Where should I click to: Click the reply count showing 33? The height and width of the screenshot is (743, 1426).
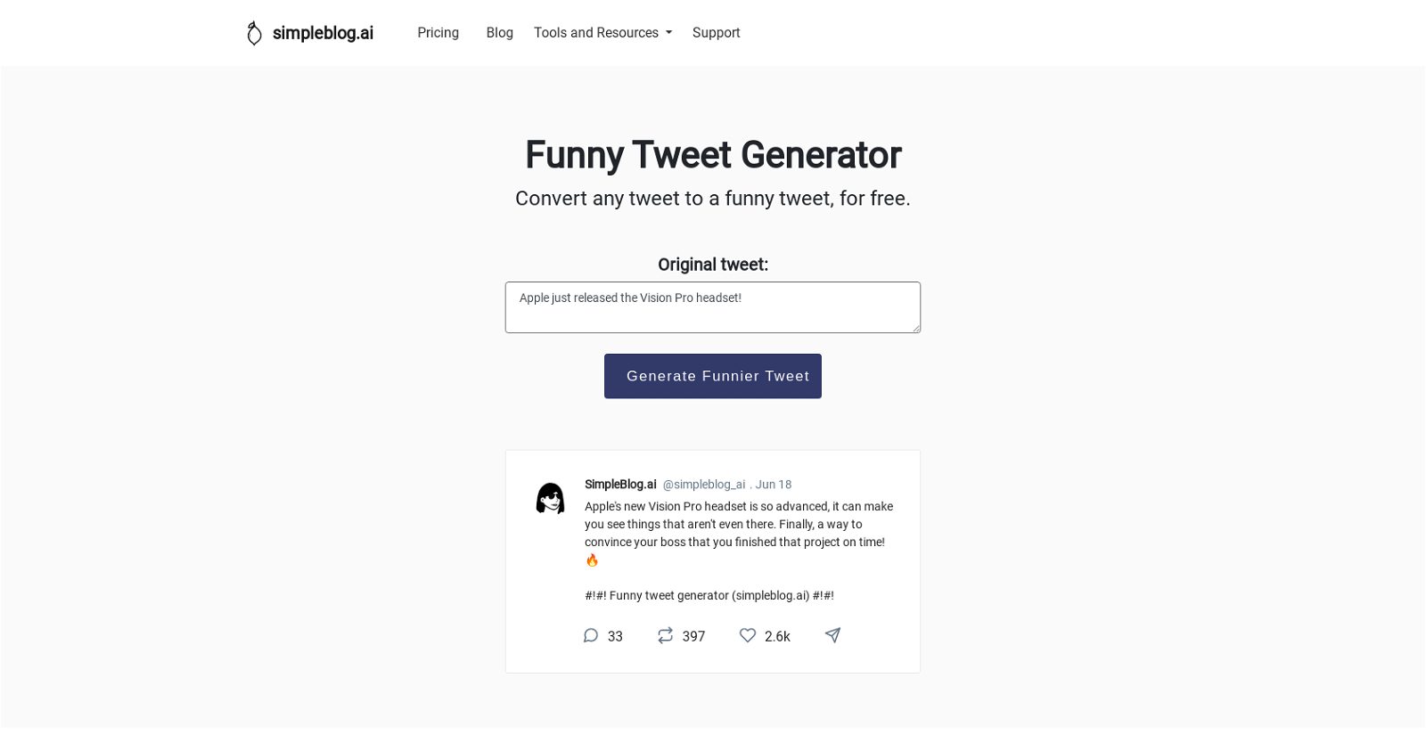(614, 636)
